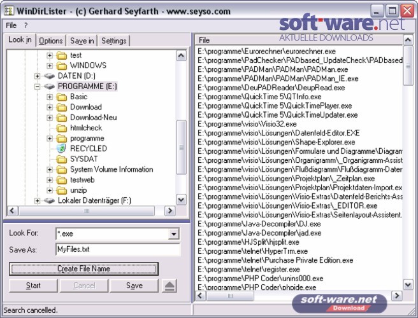Click the System Volume Information folder icon
The height and width of the screenshot is (318, 418).
point(62,170)
